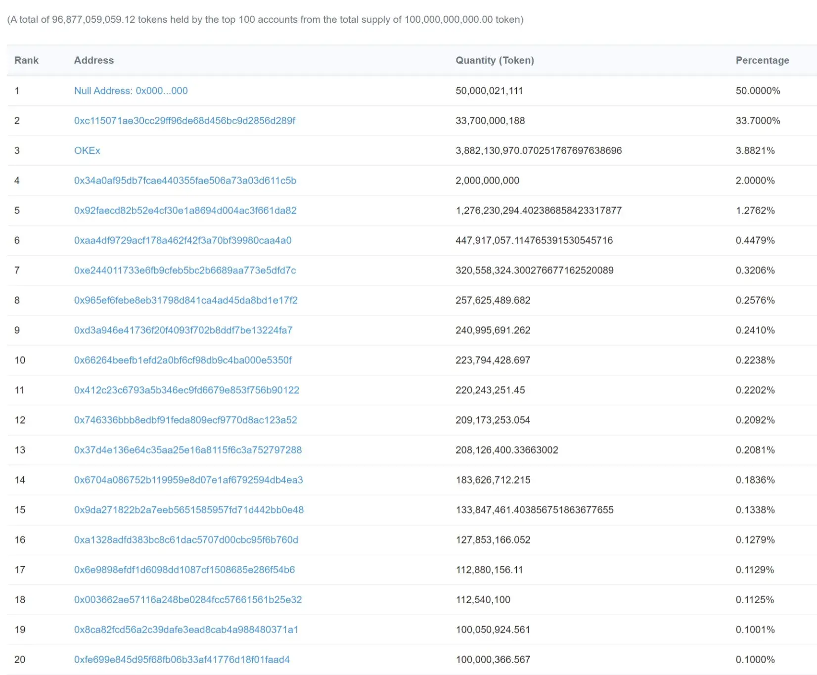This screenshot has width=817, height=675.
Task: Open the Null Address: 0x000...000 link
Action: [x=131, y=90]
